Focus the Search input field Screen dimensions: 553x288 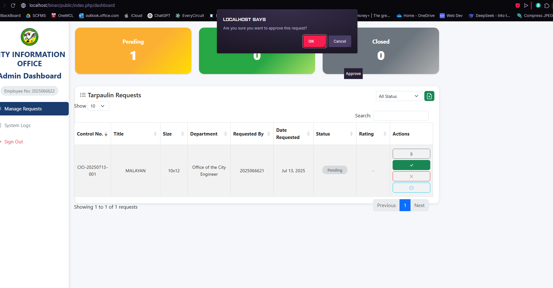pyautogui.click(x=401, y=115)
